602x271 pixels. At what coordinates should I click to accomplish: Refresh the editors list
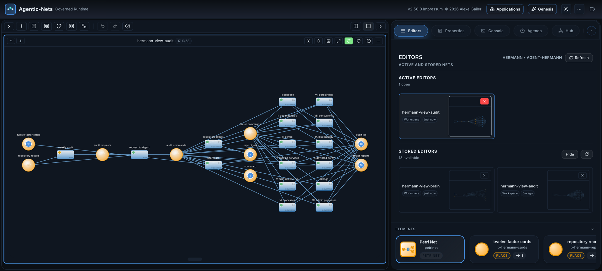point(579,58)
